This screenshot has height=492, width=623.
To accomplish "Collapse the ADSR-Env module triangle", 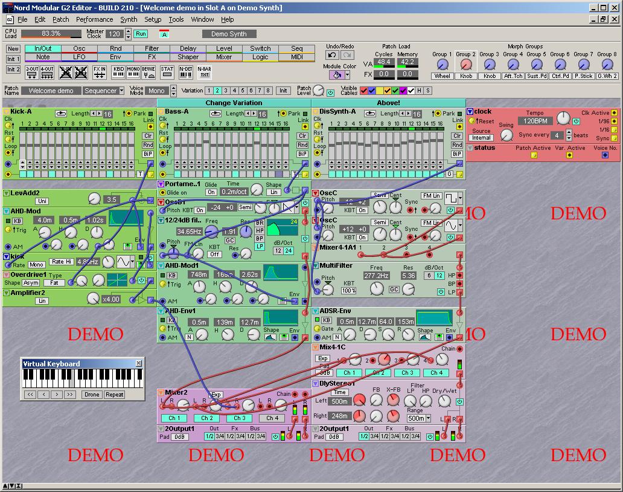I will click(316, 311).
